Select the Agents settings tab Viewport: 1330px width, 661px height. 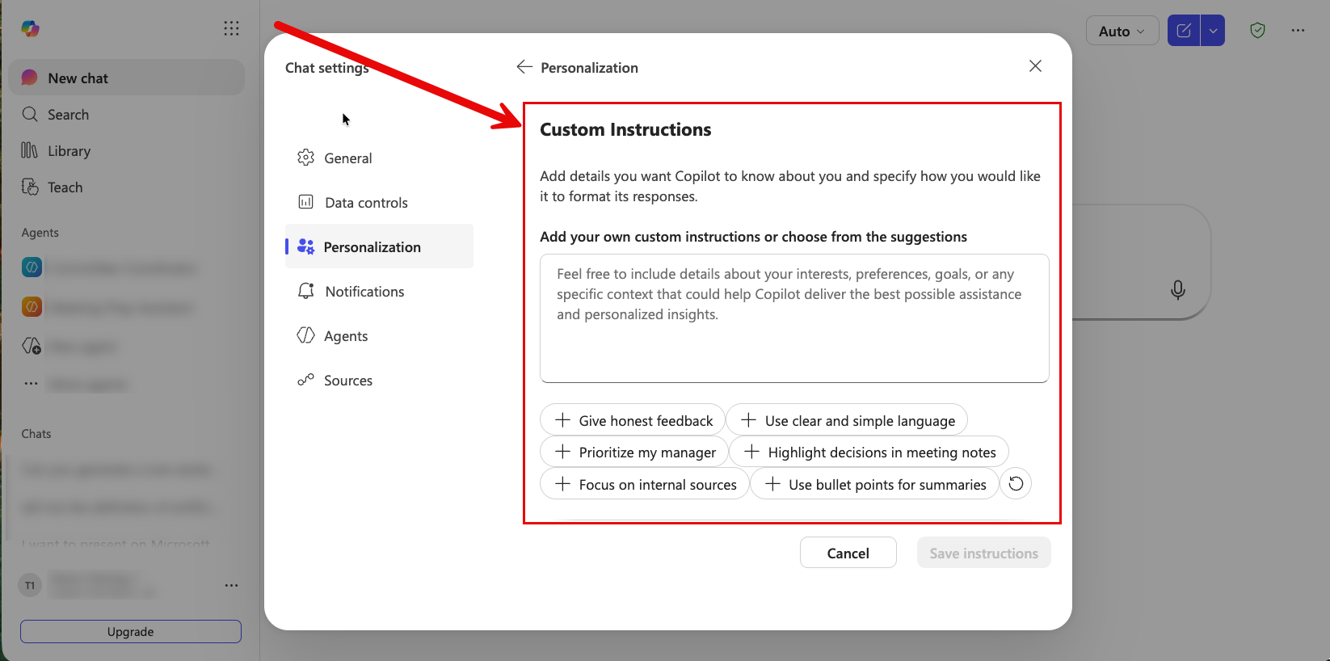pos(379,336)
